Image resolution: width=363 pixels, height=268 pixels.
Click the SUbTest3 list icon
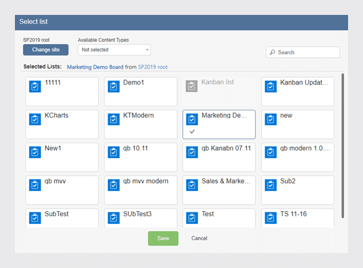113,218
